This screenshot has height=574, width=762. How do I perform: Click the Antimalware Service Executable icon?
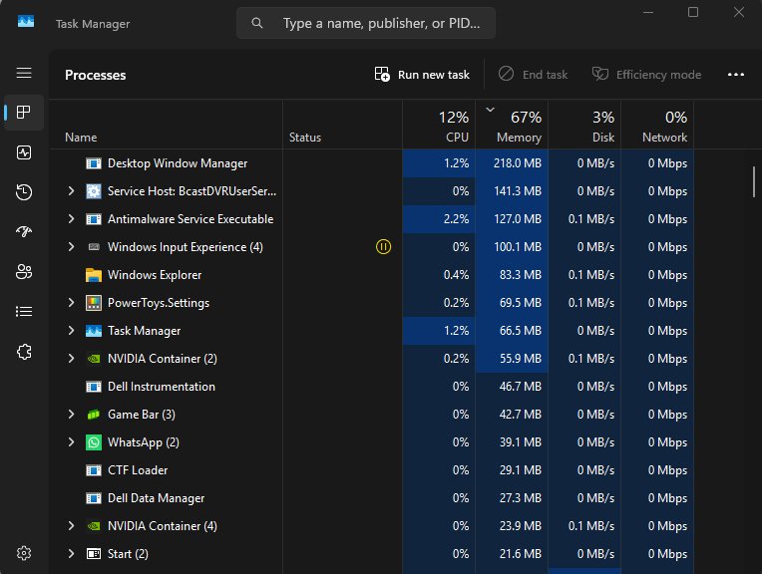(x=94, y=219)
